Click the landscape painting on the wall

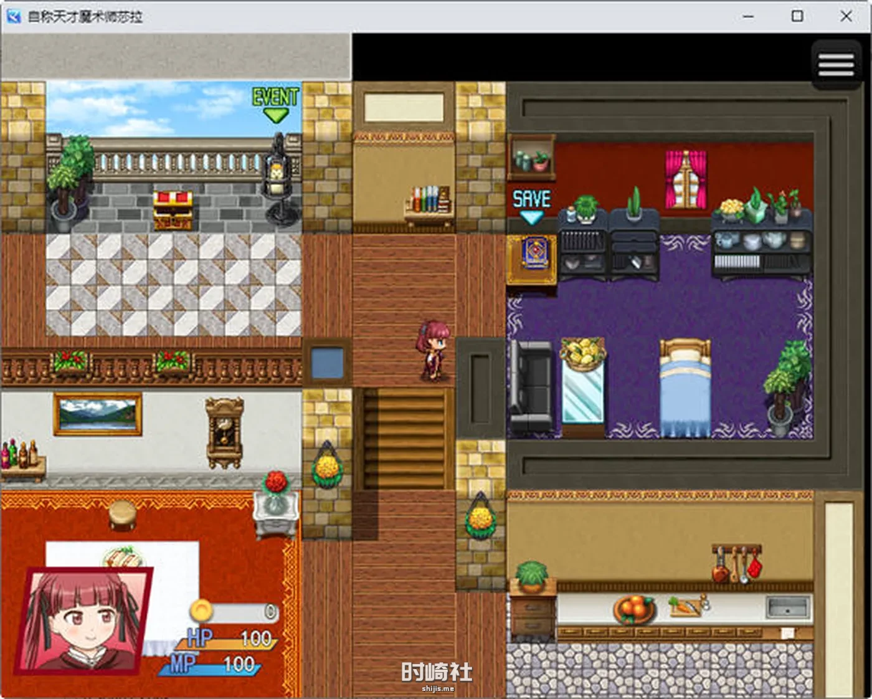(97, 414)
